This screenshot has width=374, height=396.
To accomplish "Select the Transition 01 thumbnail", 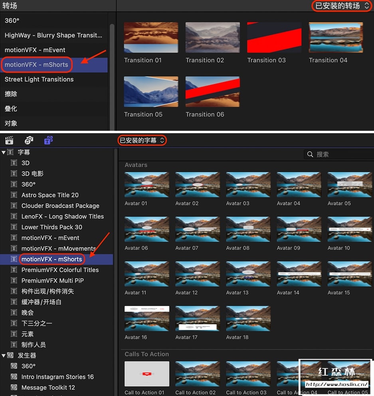I will pyautogui.click(x=151, y=37).
